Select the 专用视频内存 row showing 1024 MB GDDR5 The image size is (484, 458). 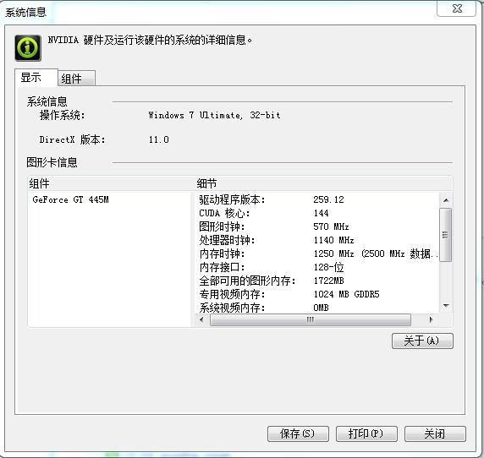[317, 294]
